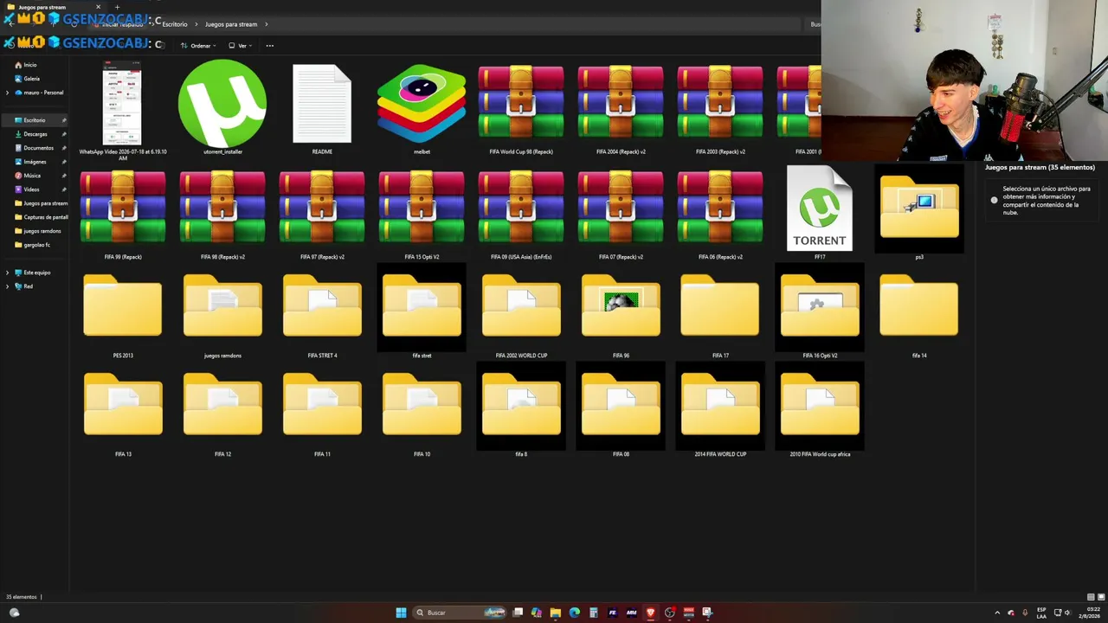Show more toolbar options (three dots)

coord(270,46)
